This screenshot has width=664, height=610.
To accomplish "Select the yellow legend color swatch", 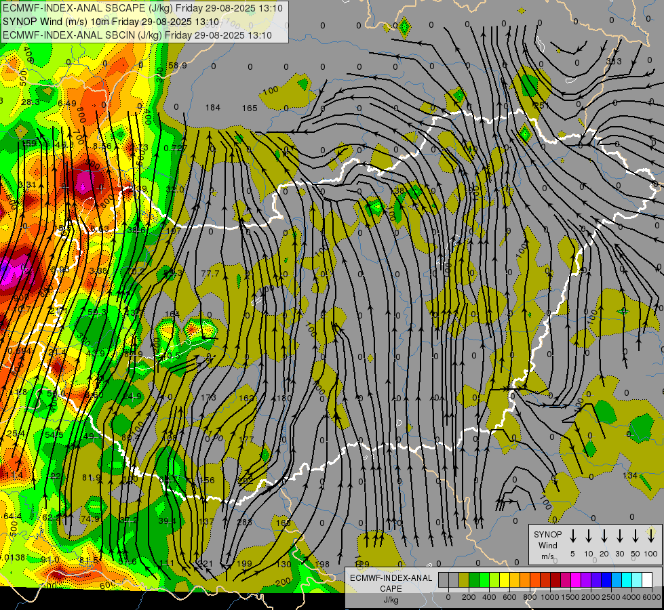I will pyautogui.click(x=505, y=579).
